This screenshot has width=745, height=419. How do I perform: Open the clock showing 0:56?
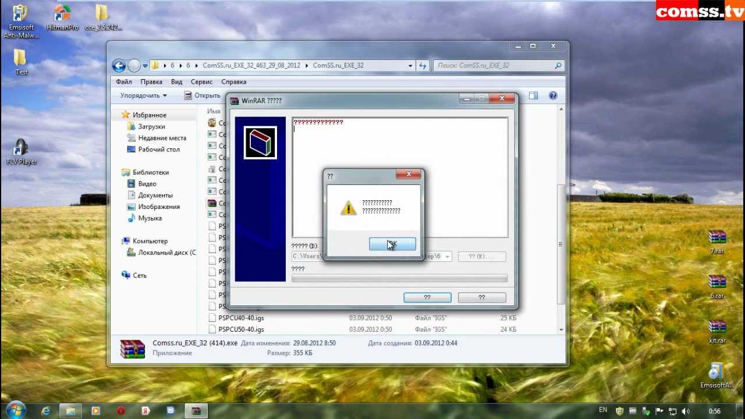pos(714,411)
